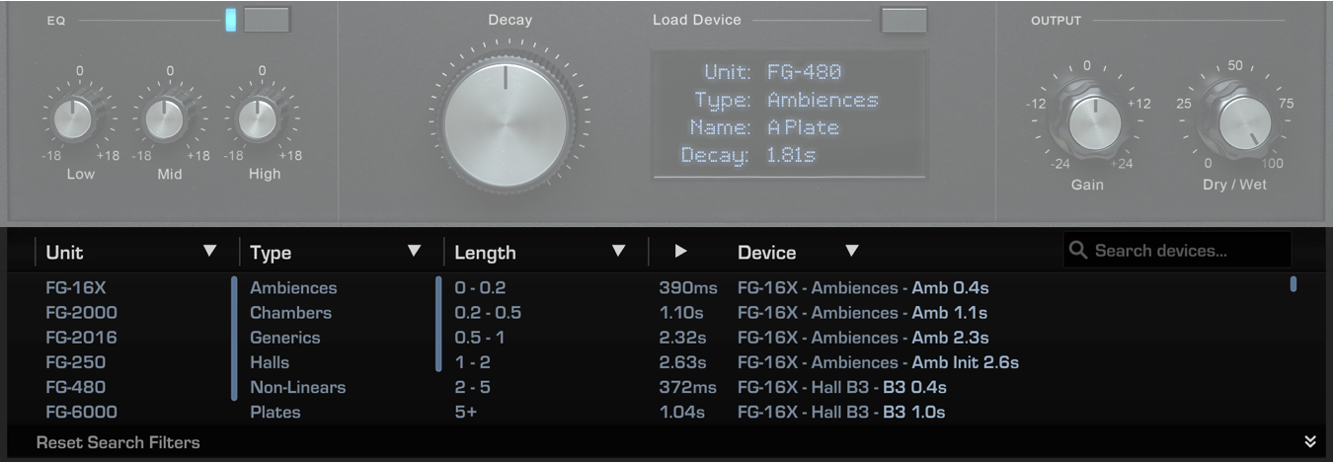
Task: Select the FG-6000 unit
Action: 81,412
